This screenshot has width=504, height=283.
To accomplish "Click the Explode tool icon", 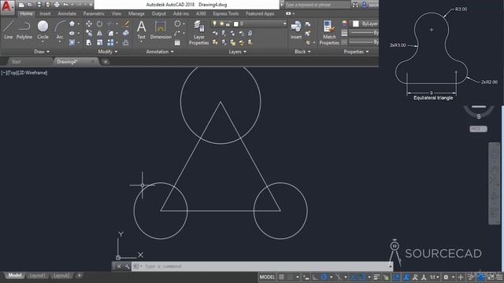I will 126,33.
